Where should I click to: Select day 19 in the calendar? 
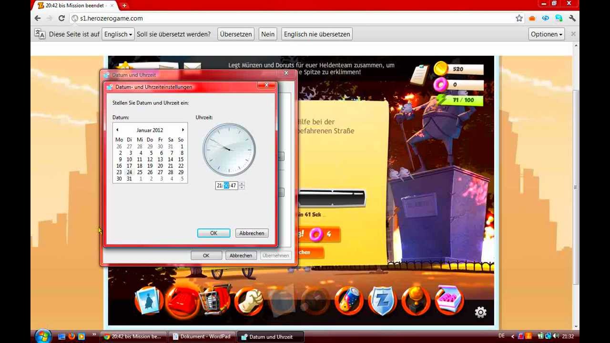pyautogui.click(x=150, y=166)
